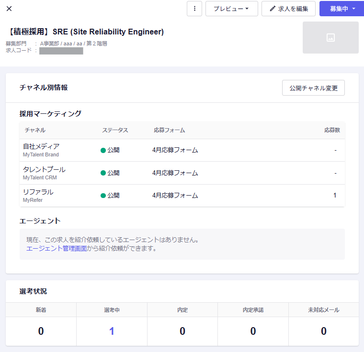Screen dimensions: 364x352
Task: Click the green 公開 status for 自社メディア
Action: pyautogui.click(x=110, y=150)
